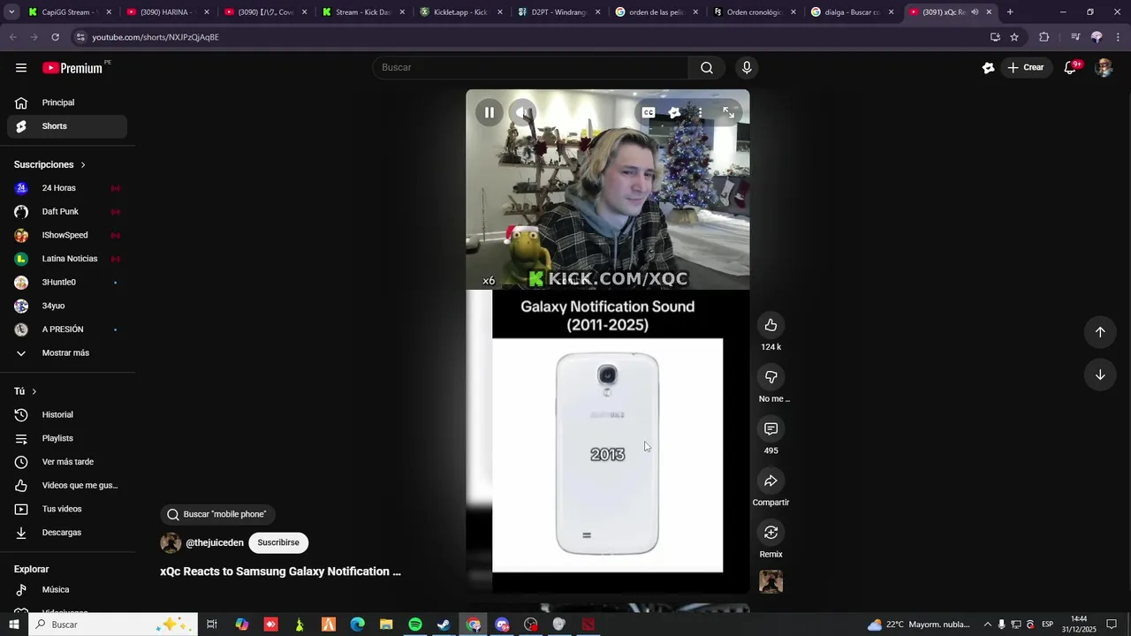Click the YouTube Premium logo
1131x636 pixels.
[x=74, y=68]
